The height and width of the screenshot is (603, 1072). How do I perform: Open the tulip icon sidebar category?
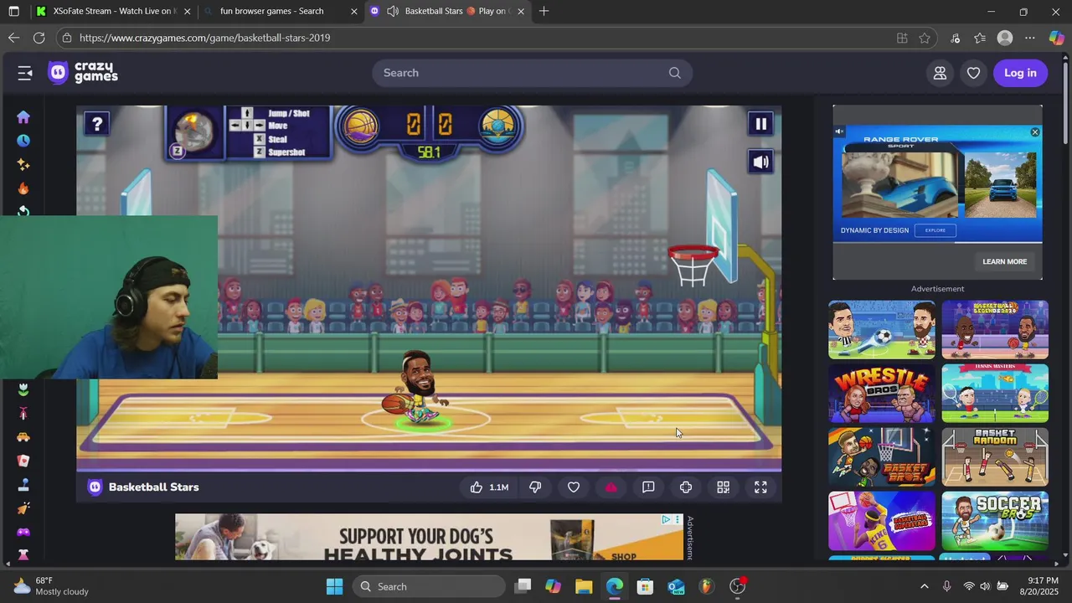pyautogui.click(x=23, y=390)
